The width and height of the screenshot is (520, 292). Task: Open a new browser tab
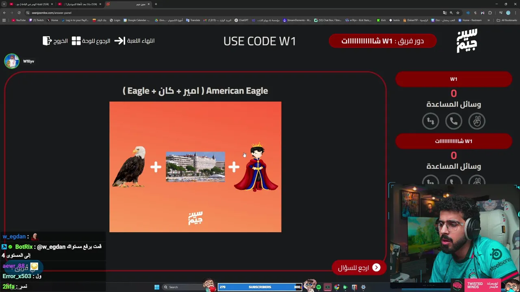(x=156, y=4)
